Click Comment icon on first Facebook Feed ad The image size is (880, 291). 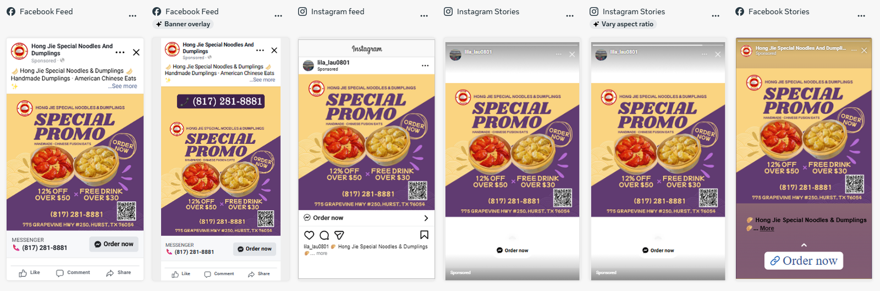pyautogui.click(x=73, y=273)
